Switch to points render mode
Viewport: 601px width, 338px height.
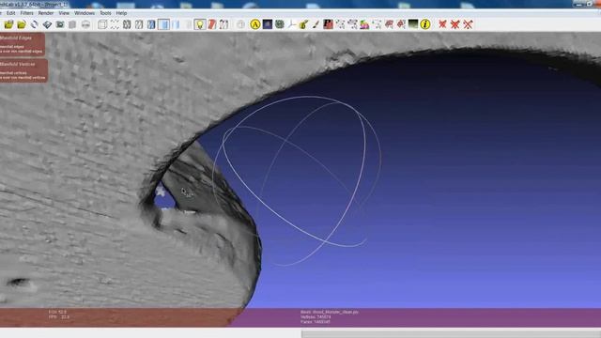coord(115,24)
